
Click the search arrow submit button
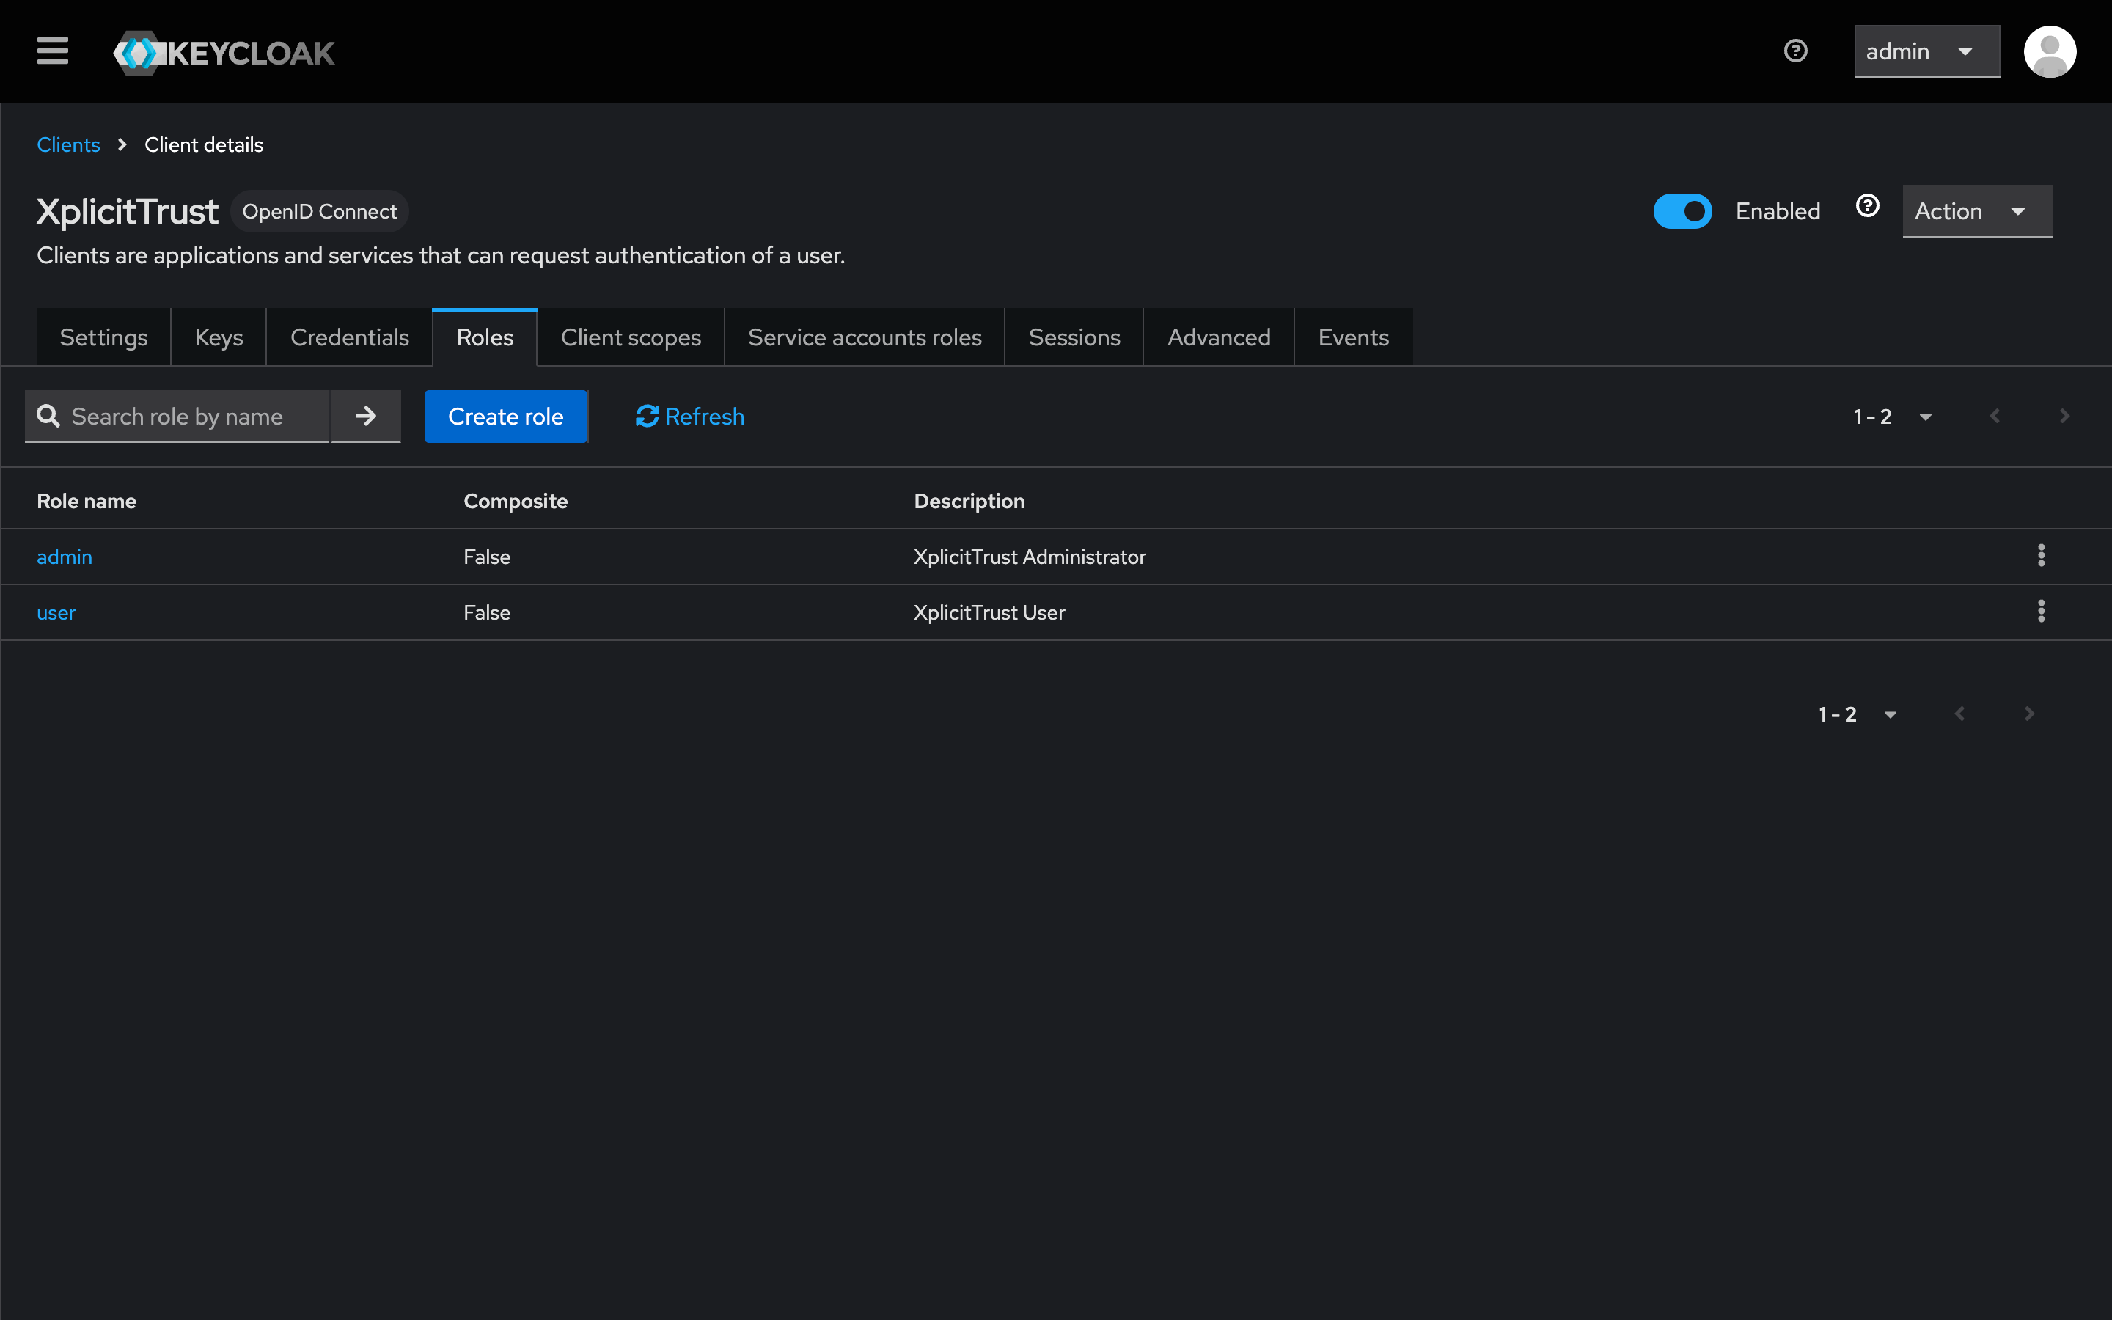tap(366, 417)
